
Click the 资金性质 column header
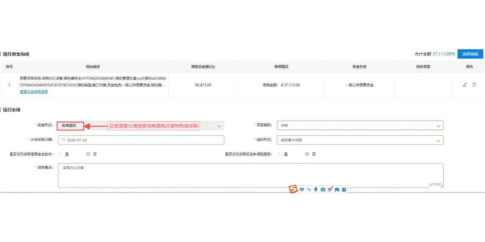(359, 67)
